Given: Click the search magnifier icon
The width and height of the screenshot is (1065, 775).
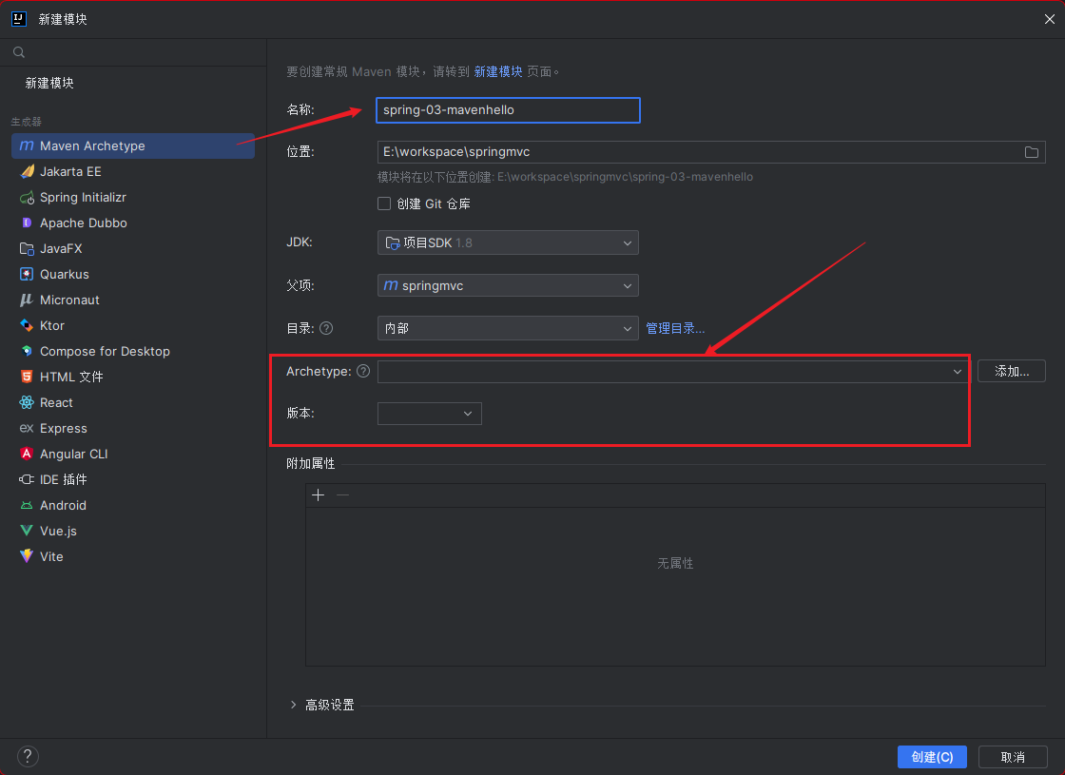Looking at the screenshot, I should click(x=19, y=52).
